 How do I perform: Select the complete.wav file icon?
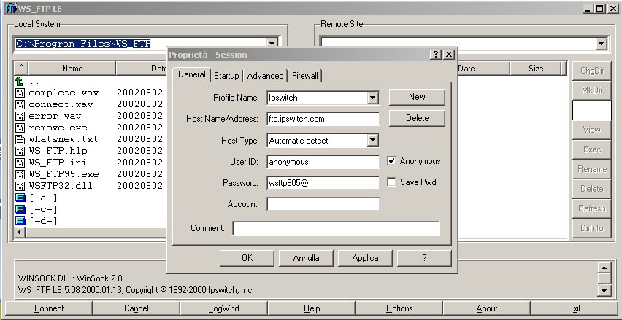tap(20, 93)
